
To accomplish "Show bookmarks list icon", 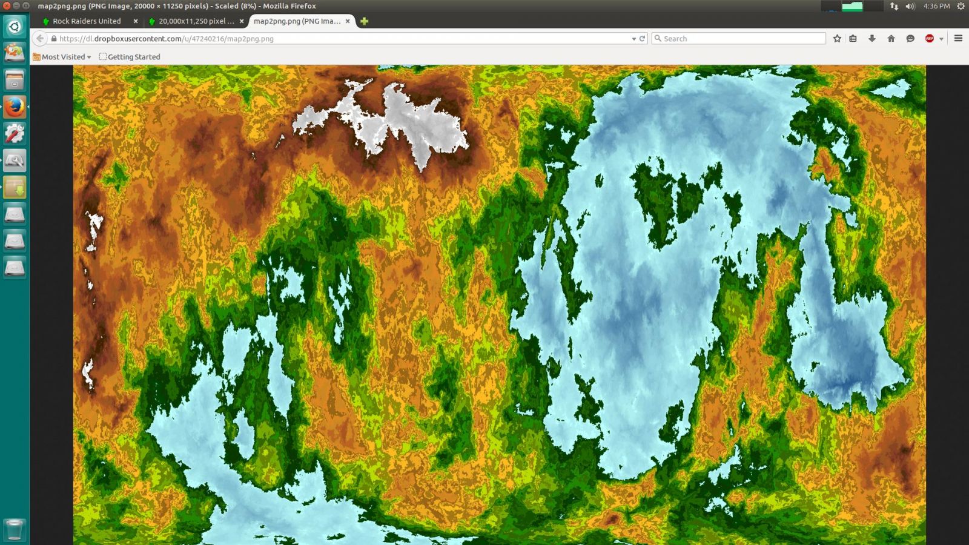I will click(853, 38).
